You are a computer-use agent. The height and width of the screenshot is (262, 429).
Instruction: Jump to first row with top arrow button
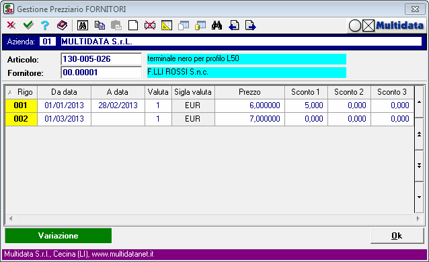coord(419,102)
